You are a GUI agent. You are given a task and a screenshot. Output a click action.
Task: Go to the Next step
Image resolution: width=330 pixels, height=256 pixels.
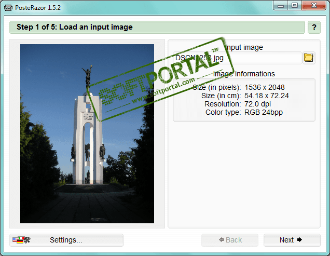pyautogui.click(x=292, y=240)
